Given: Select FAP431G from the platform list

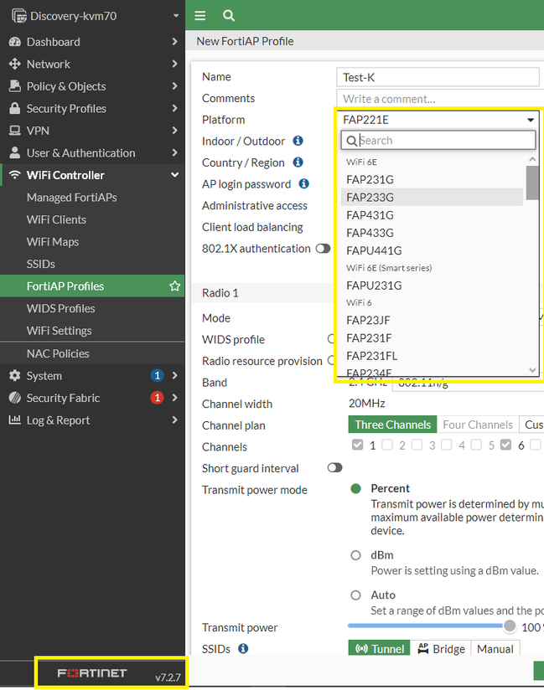Looking at the screenshot, I should [370, 215].
